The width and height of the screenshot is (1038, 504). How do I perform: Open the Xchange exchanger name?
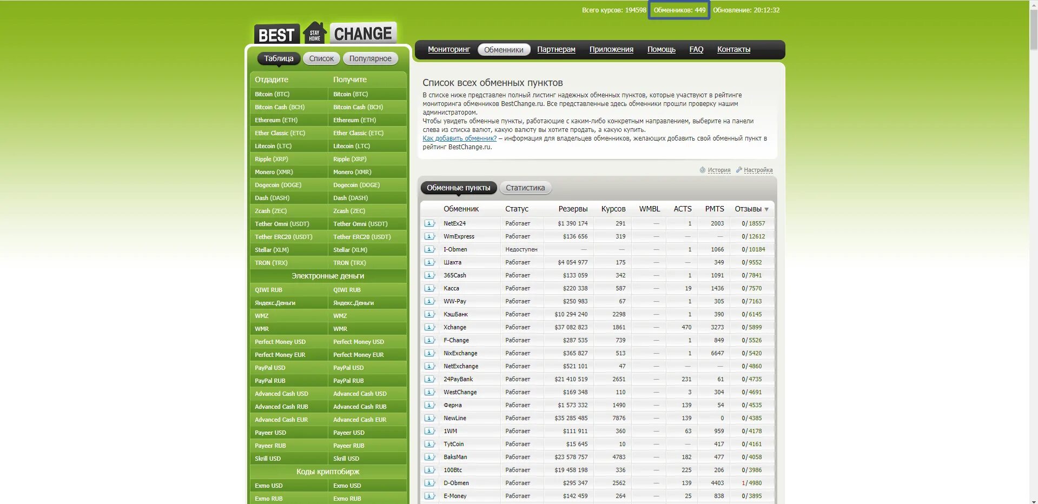(x=454, y=327)
